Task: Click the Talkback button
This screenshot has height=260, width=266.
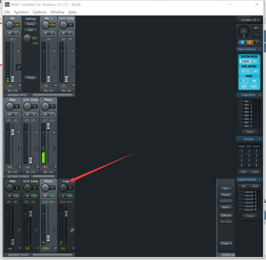Action: coord(226,216)
